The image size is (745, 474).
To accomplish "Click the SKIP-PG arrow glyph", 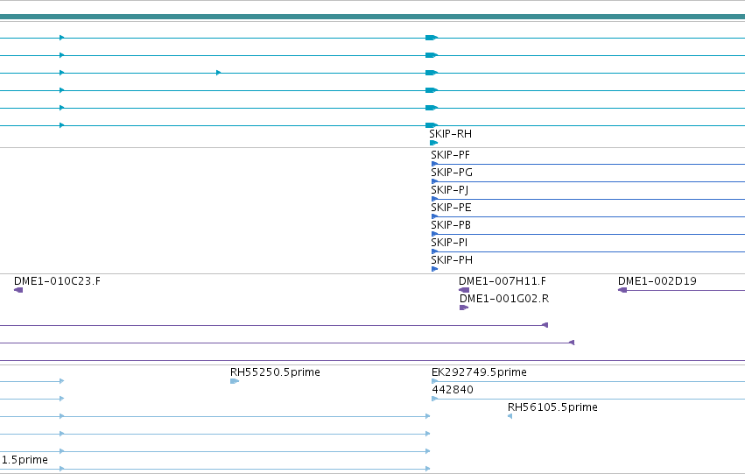I will click(434, 181).
